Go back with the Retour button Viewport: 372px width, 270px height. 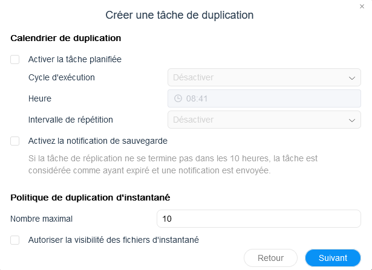[x=270, y=258]
